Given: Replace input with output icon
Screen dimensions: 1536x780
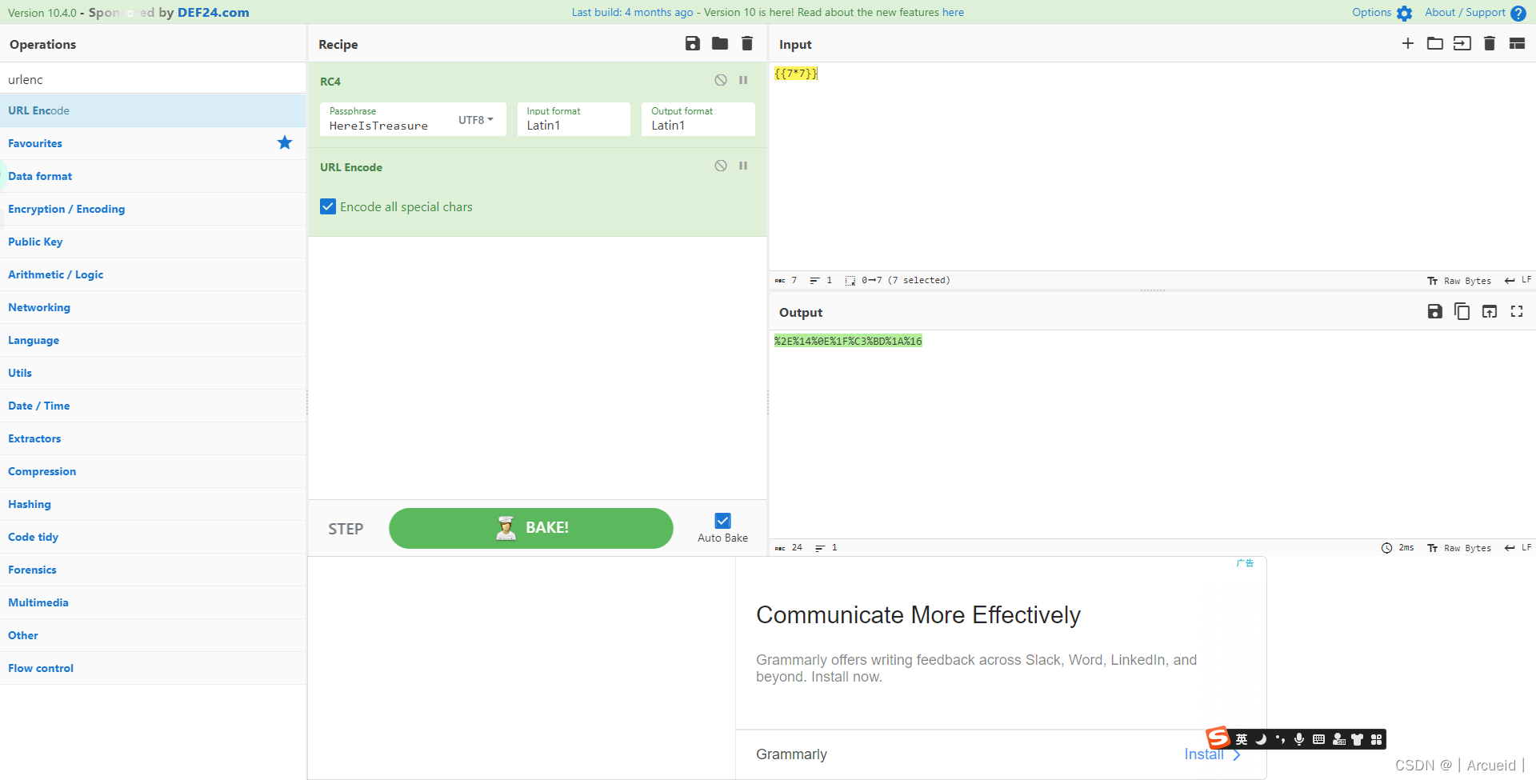Looking at the screenshot, I should point(1490,311).
